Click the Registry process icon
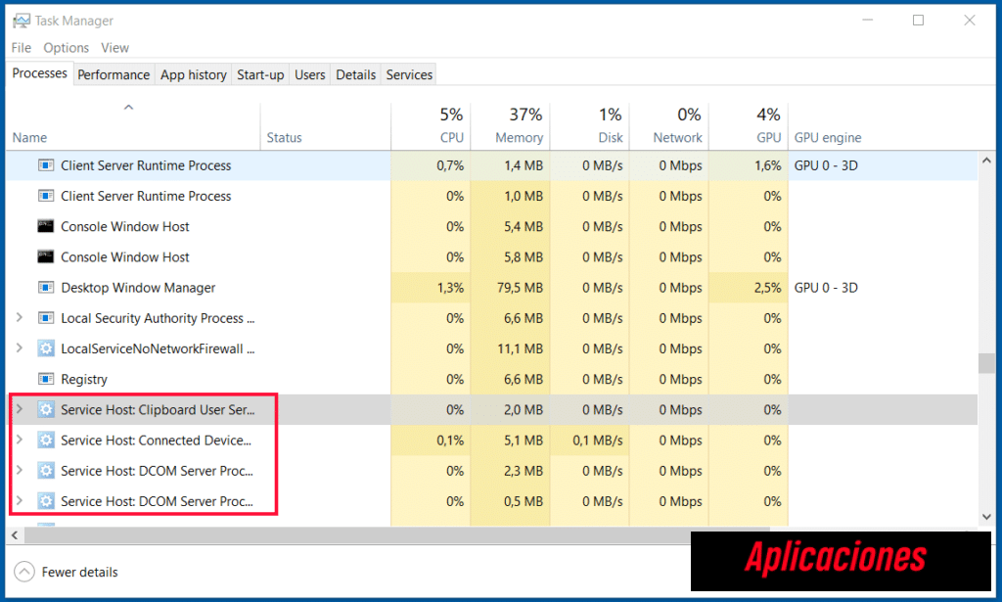Image resolution: width=1002 pixels, height=602 pixels. point(45,379)
